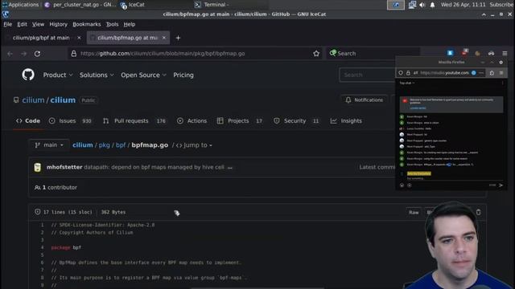515x289 pixels.
Task: Open Top chat dropdown in Firefox window
Action: click(407, 83)
